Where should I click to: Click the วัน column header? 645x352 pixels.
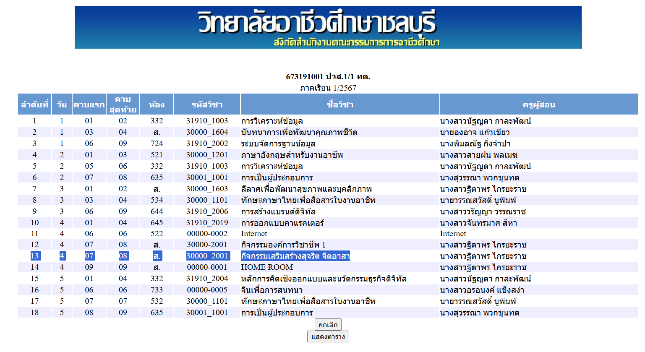pos(61,104)
